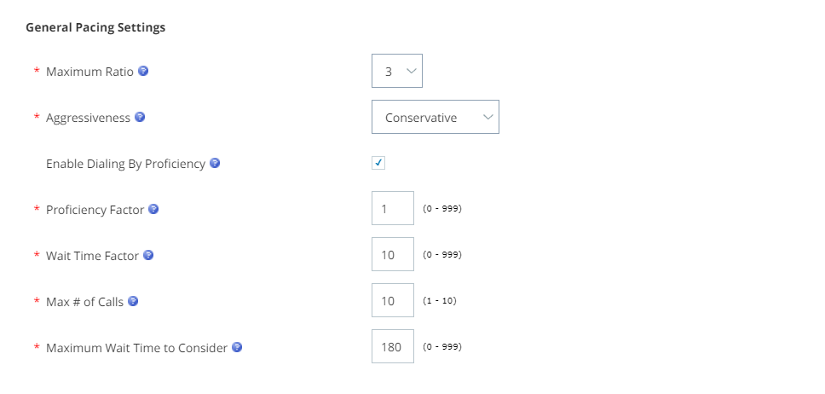Click the Aggressiveness help icon
The height and width of the screenshot is (394, 825).
click(140, 117)
